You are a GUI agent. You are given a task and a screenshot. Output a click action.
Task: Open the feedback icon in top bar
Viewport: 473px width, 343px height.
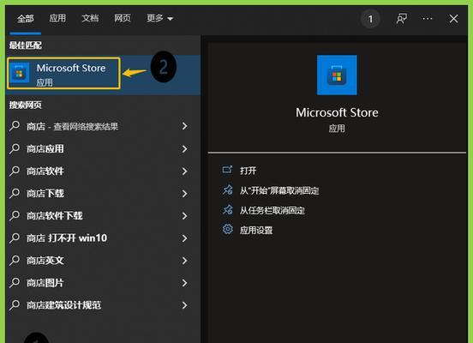click(402, 19)
